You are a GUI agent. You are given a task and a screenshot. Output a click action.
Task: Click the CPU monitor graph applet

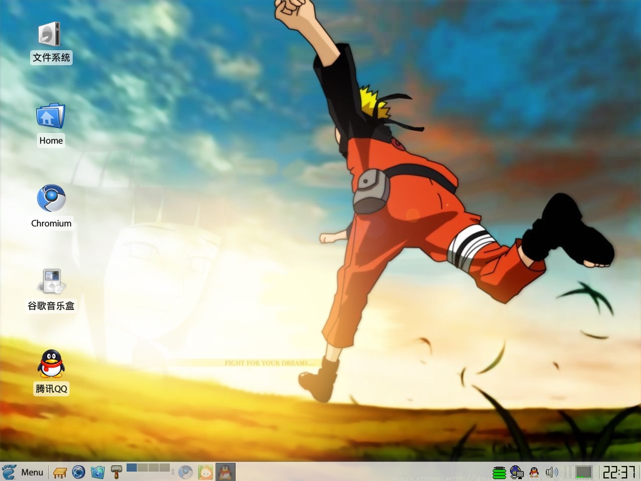pos(584,472)
